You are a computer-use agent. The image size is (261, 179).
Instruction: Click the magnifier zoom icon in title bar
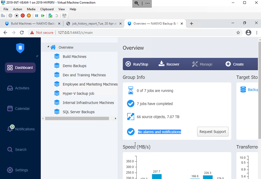tap(137, 3)
